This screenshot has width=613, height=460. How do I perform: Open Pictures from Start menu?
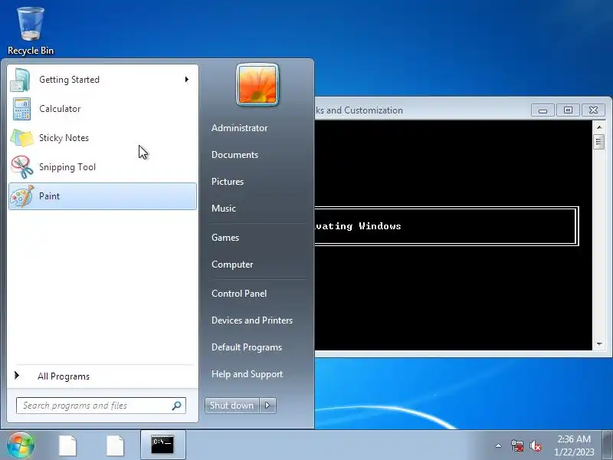click(228, 182)
